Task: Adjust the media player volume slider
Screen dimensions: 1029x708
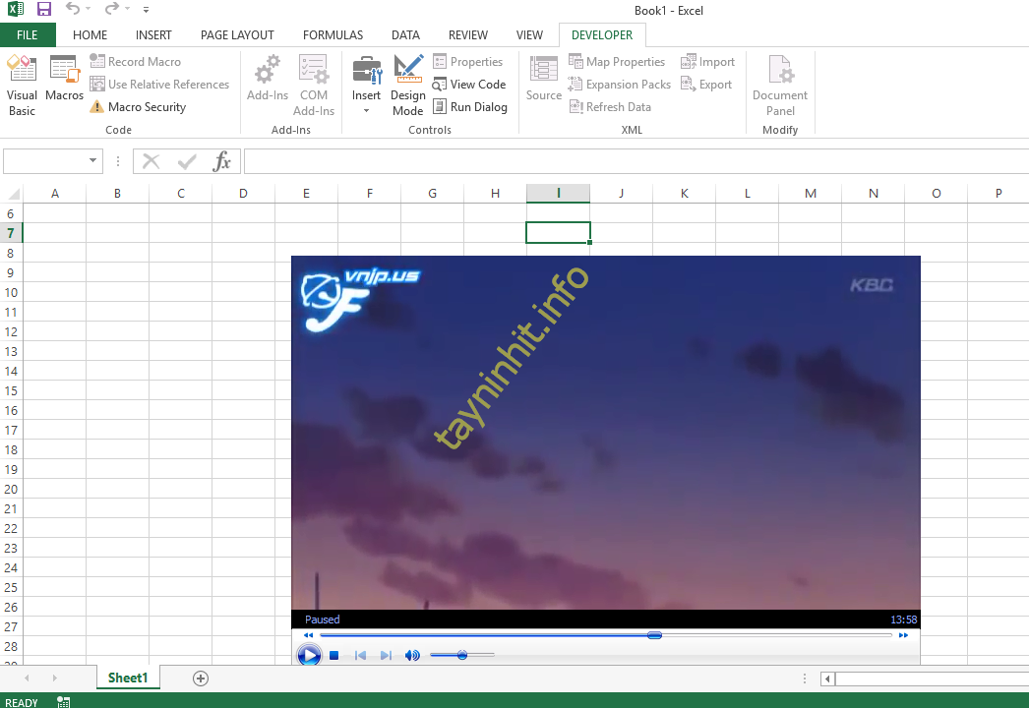Action: [462, 656]
